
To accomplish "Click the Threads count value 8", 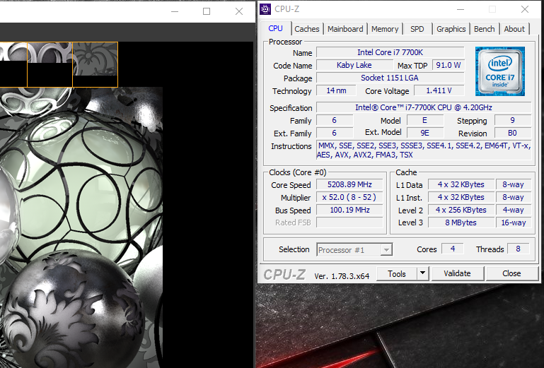I will click(518, 249).
